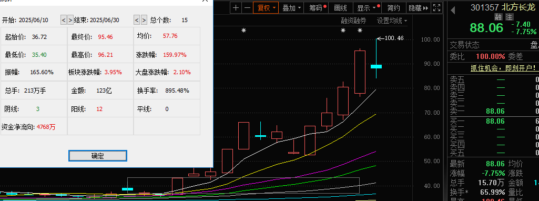Screen dimensions: 539x201
Task: Click the left triangle arrow beside stock code
Action: click(453, 11)
